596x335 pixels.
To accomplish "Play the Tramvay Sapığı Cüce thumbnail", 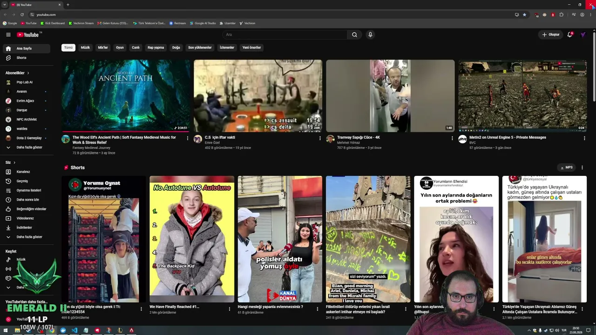I will tap(390, 95).
